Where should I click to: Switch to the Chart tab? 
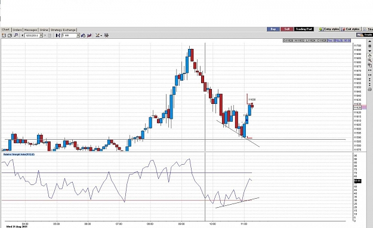pyautogui.click(x=6, y=30)
